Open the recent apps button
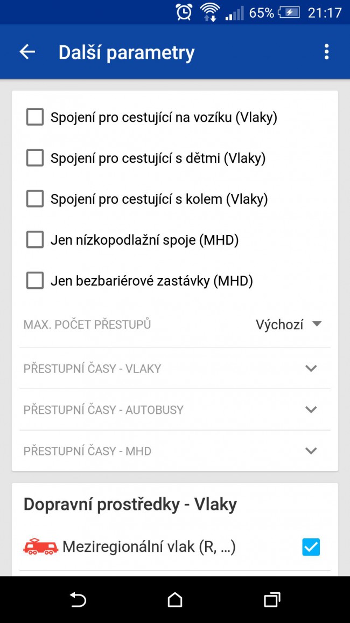This screenshot has height=623, width=350. click(x=272, y=599)
